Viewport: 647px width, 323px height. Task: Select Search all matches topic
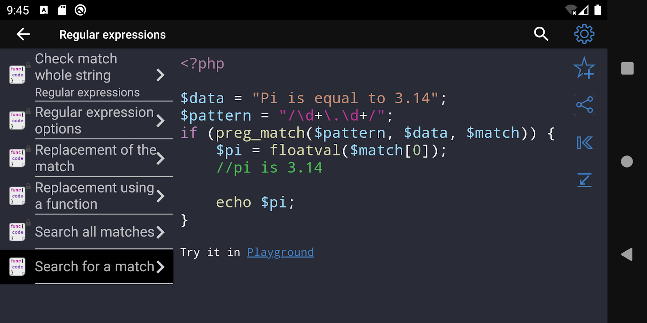coord(94,232)
